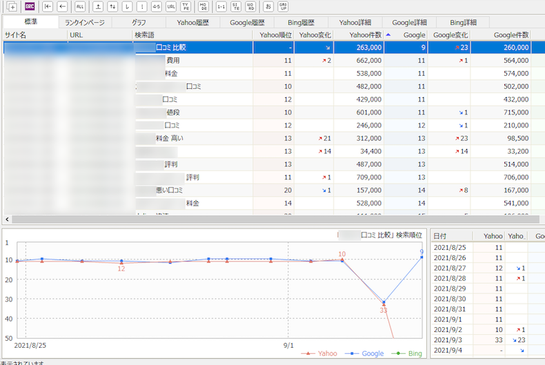545x365 pixels.
Task: Click the scroll-left arrow of horizontal scrollbar
Action: (8, 219)
